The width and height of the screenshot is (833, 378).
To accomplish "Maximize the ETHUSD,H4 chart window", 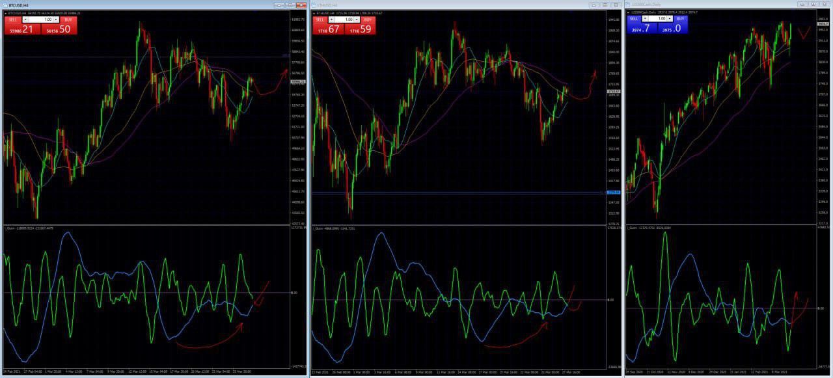I will coord(605,5).
